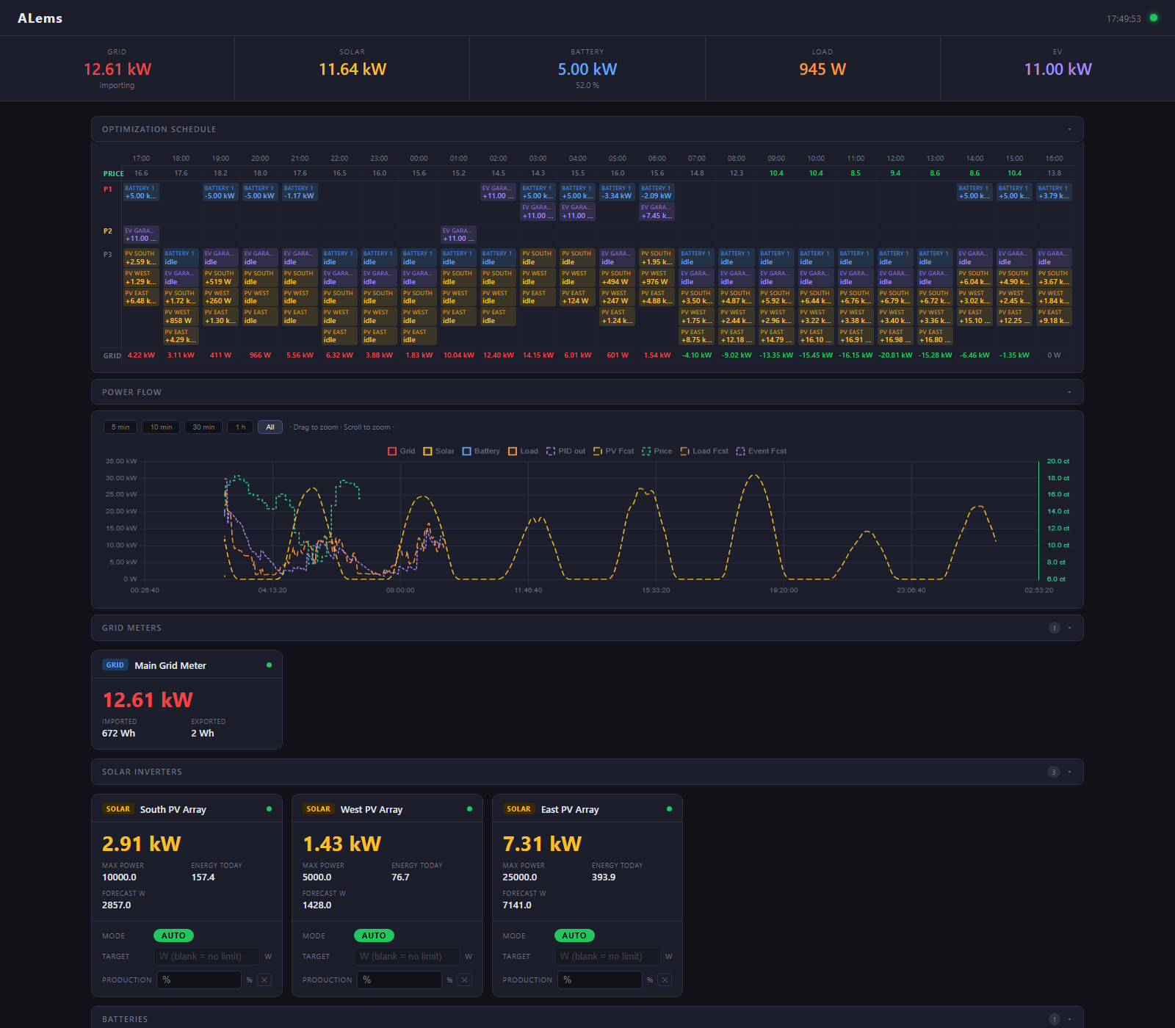Click the West PV Array status dot
Viewport: 1175px width, 1028px height.
(469, 809)
